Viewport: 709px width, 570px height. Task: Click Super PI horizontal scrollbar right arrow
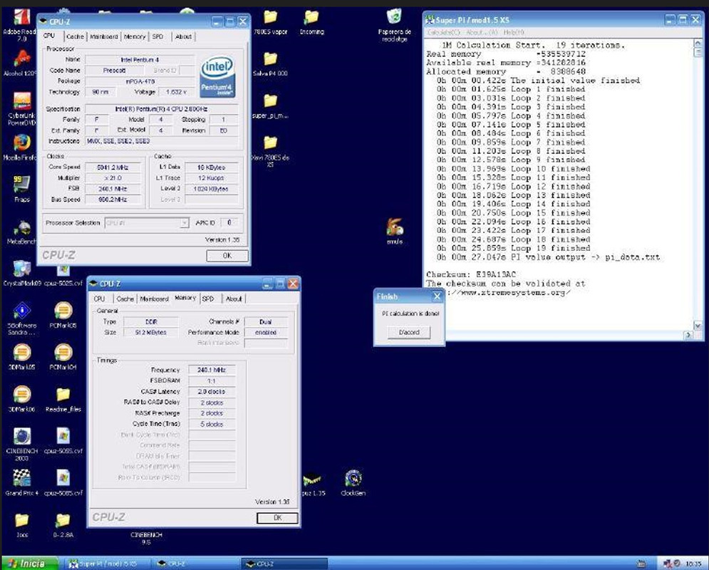(688, 335)
